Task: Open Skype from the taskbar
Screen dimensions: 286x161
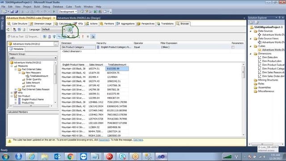Action: click(x=122, y=157)
